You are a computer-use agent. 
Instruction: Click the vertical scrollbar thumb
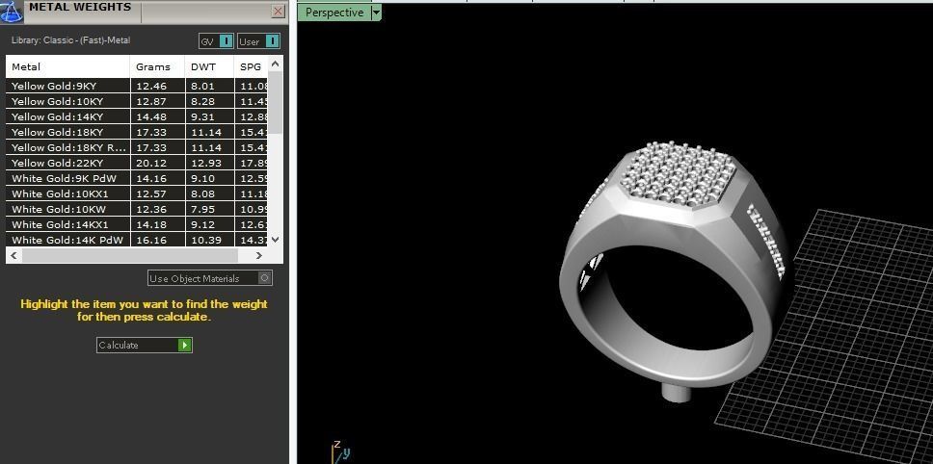276,103
